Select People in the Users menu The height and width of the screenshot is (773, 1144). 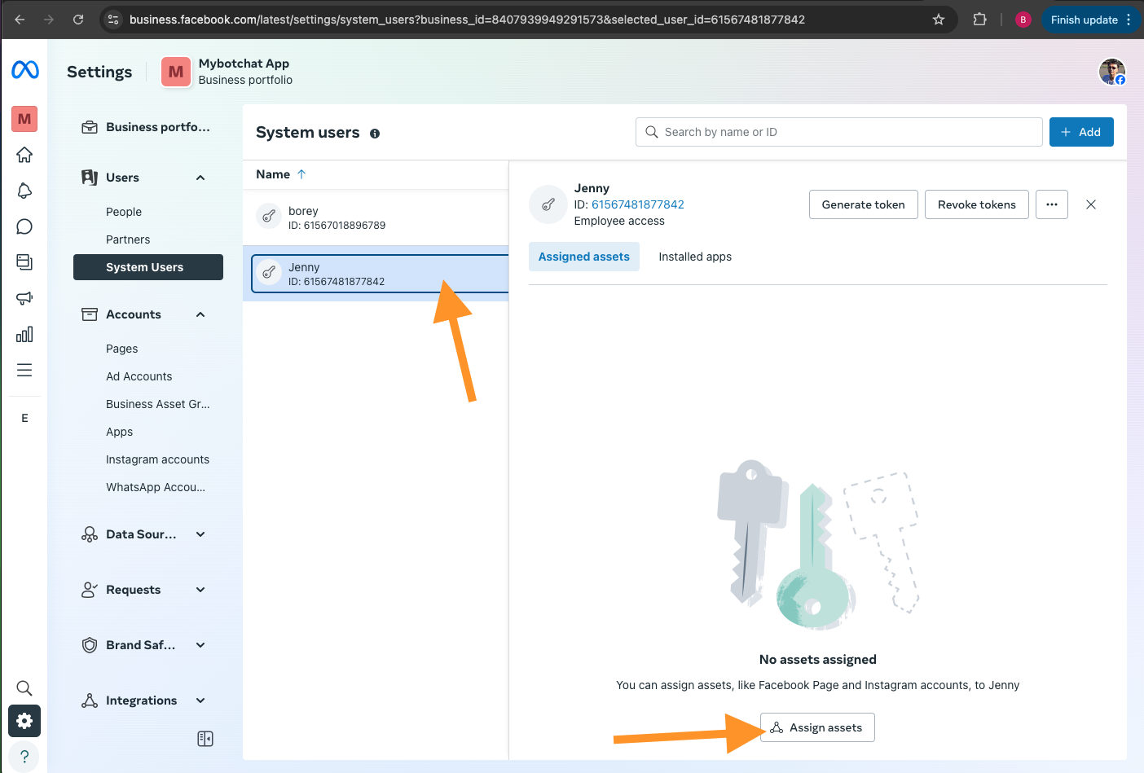tap(124, 212)
